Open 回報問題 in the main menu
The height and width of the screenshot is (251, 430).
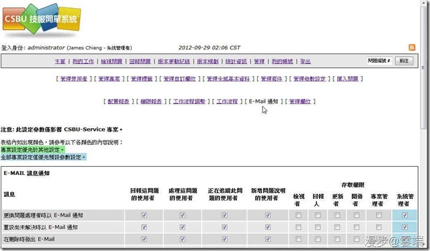coord(140,61)
